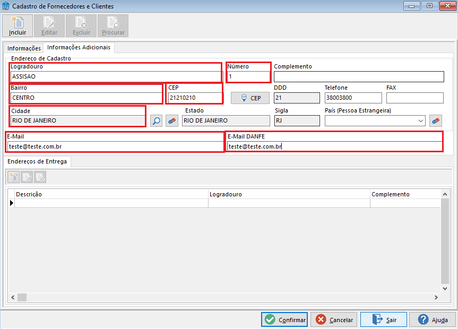Viewport: 458px width, 329px height.
Task: Focus the Telefone field with 38003800
Action: pyautogui.click(x=353, y=98)
